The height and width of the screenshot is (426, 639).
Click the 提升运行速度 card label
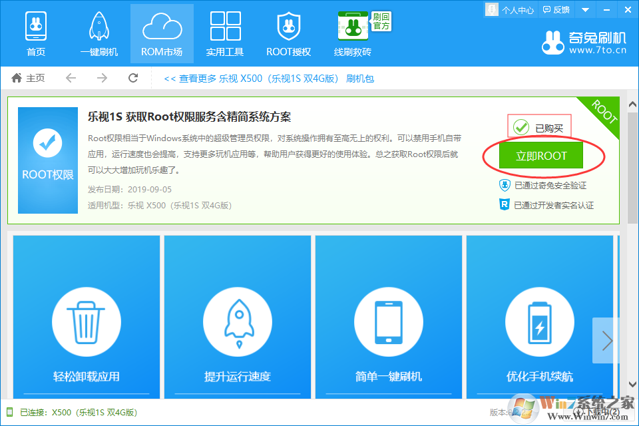click(x=238, y=376)
